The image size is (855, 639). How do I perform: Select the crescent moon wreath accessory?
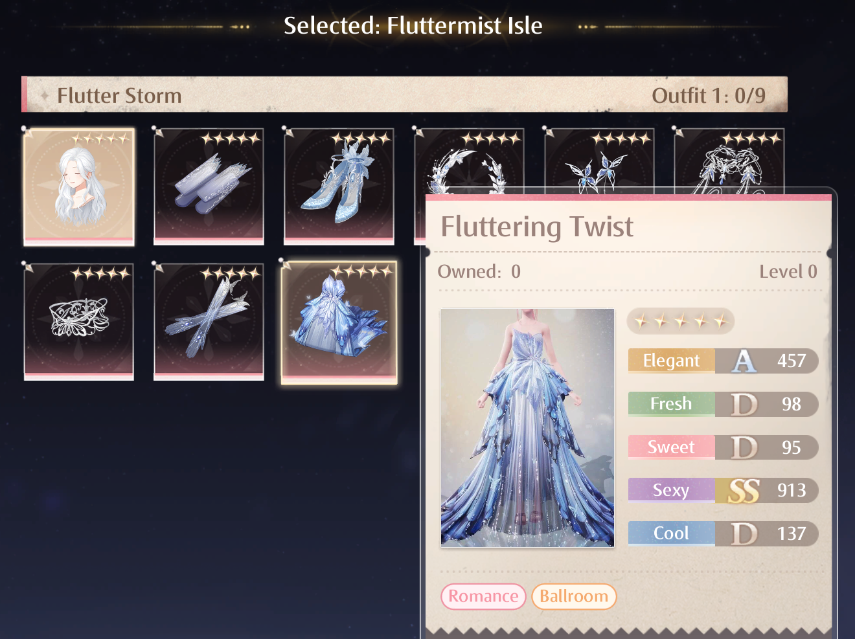coord(469,162)
